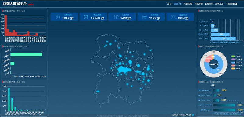Select the highlighted blue analysis tab in navigation
The width and height of the screenshot is (244, 117).
(178, 4)
